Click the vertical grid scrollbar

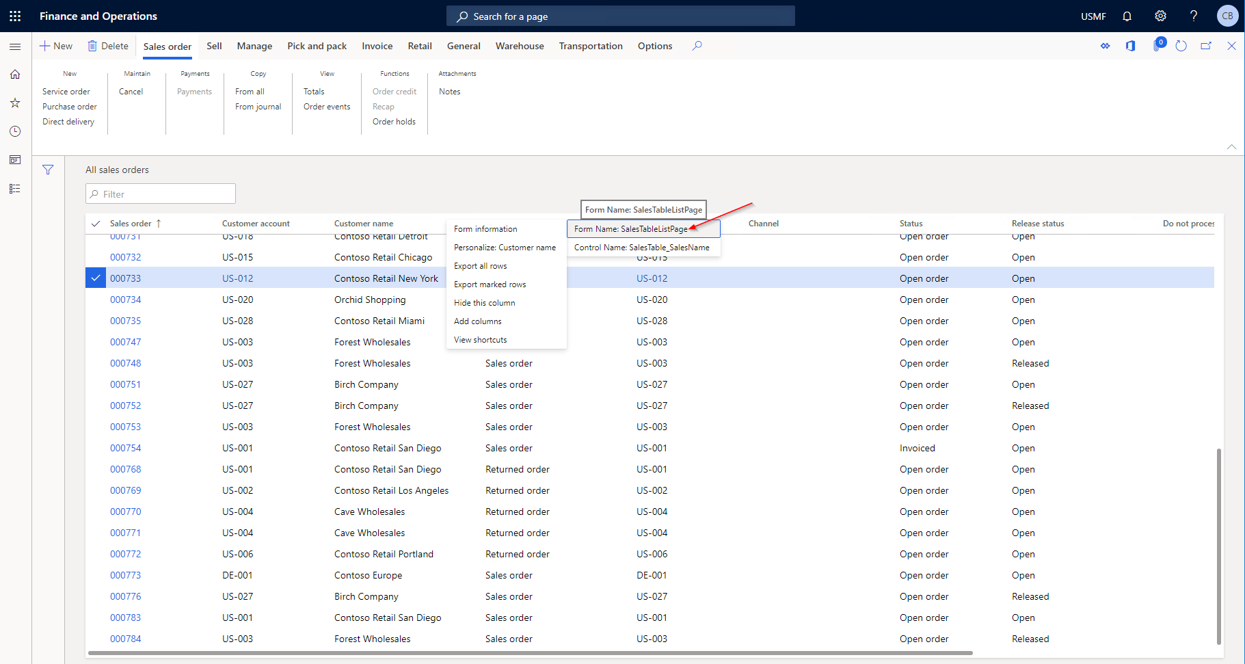tap(1219, 546)
